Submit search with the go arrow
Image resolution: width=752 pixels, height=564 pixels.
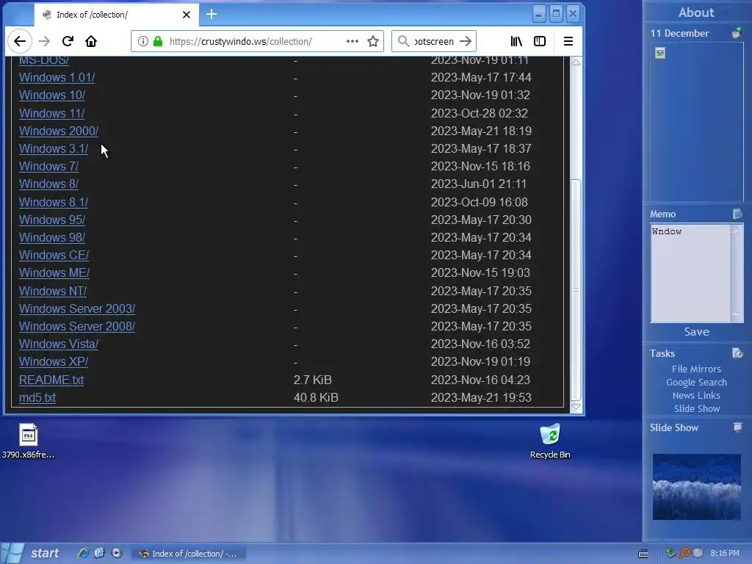click(465, 41)
